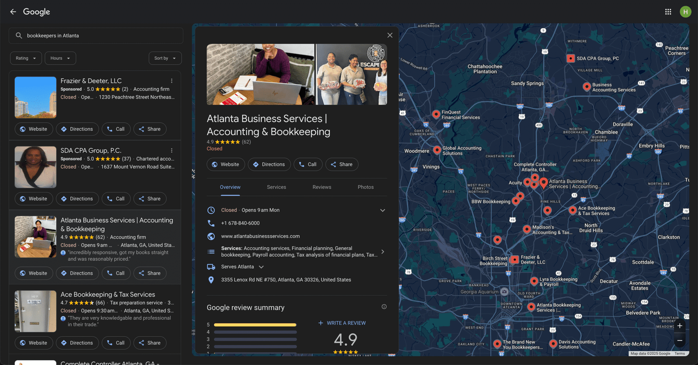Open the team photo with Escape sign

(352, 74)
